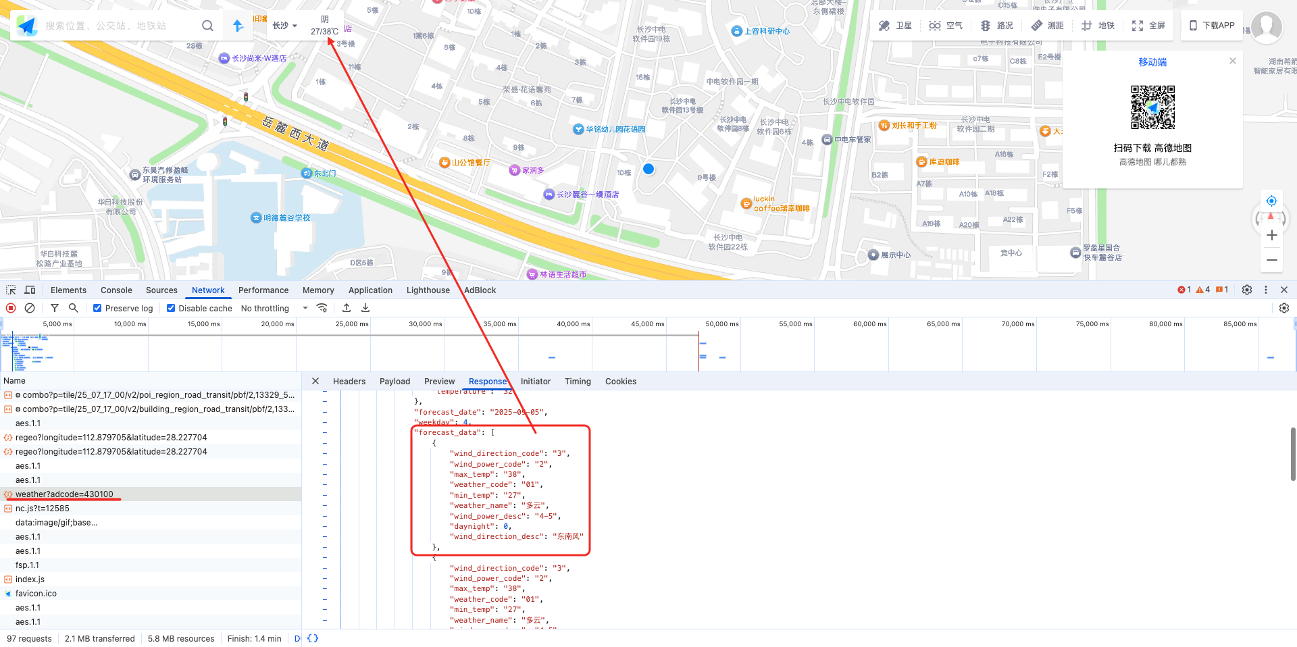1297x647 pixels.
Task: Switch to the Console tab
Action: pos(116,290)
